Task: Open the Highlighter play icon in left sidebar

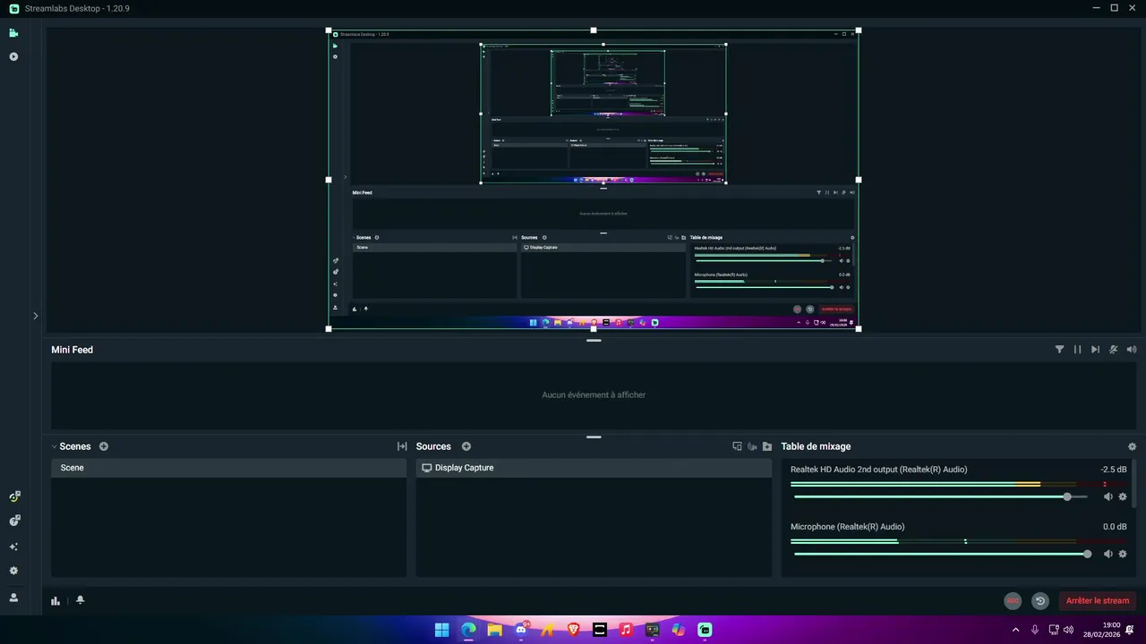Action: point(13,56)
